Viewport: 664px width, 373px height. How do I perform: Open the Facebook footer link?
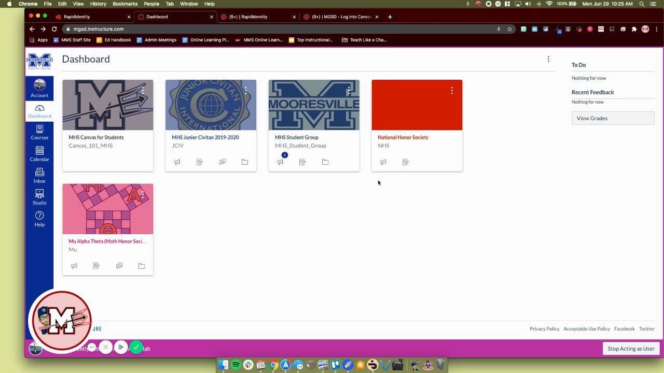click(625, 329)
